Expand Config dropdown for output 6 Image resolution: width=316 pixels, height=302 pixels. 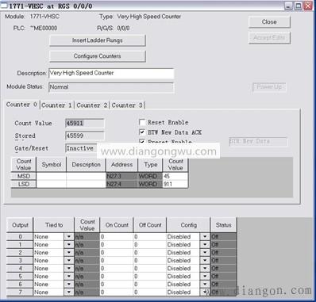205,284
